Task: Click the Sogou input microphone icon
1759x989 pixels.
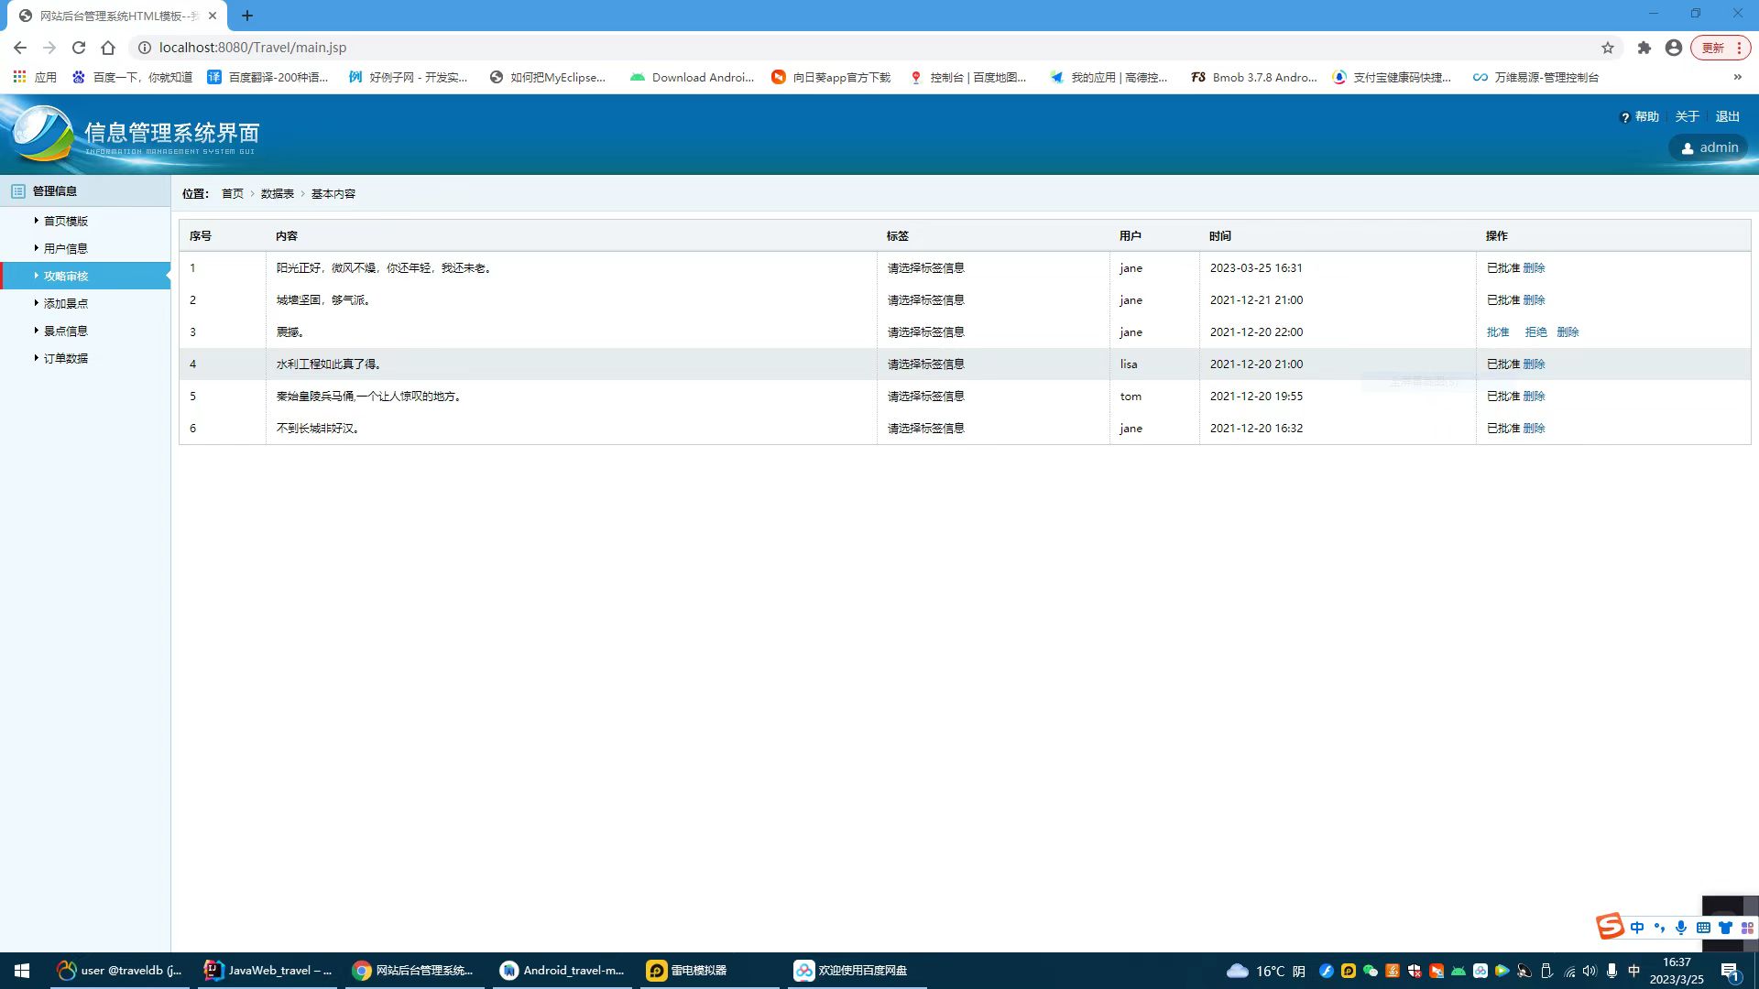Action: pyautogui.click(x=1681, y=928)
